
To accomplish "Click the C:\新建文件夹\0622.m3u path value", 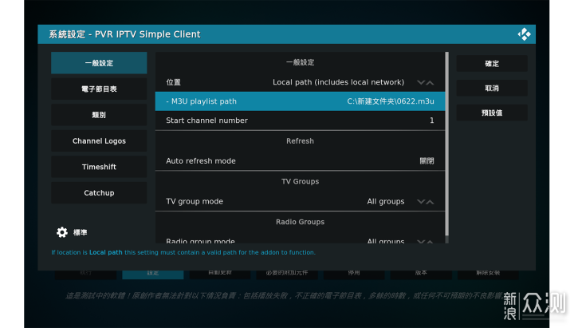I will (390, 101).
